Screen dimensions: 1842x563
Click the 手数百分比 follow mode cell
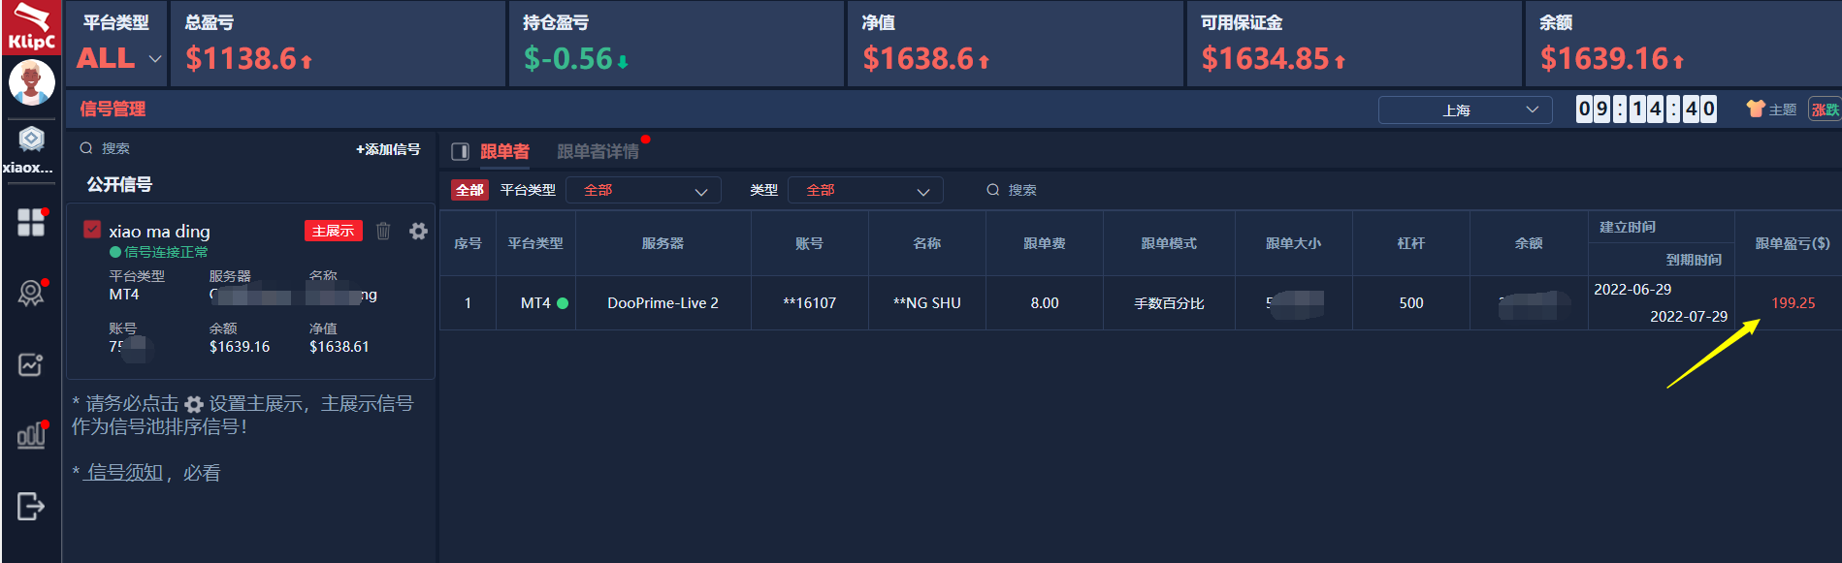[1169, 303]
